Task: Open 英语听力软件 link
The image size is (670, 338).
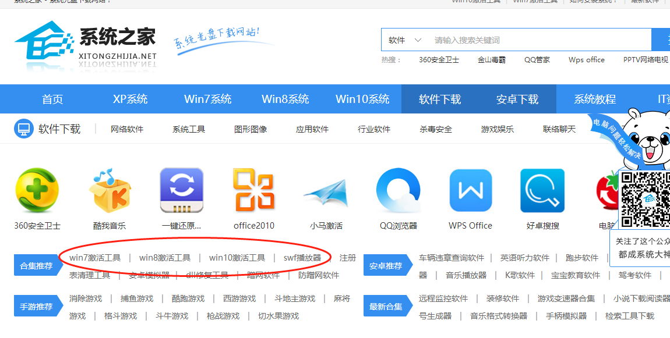Action: 525,258
